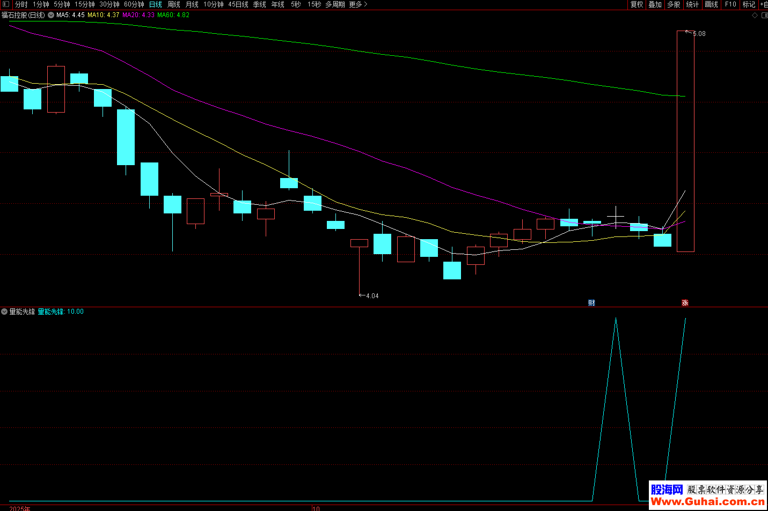Image resolution: width=768 pixels, height=511 pixels.
Task: Toggle 多股 multi-stock view
Action: (x=674, y=4)
